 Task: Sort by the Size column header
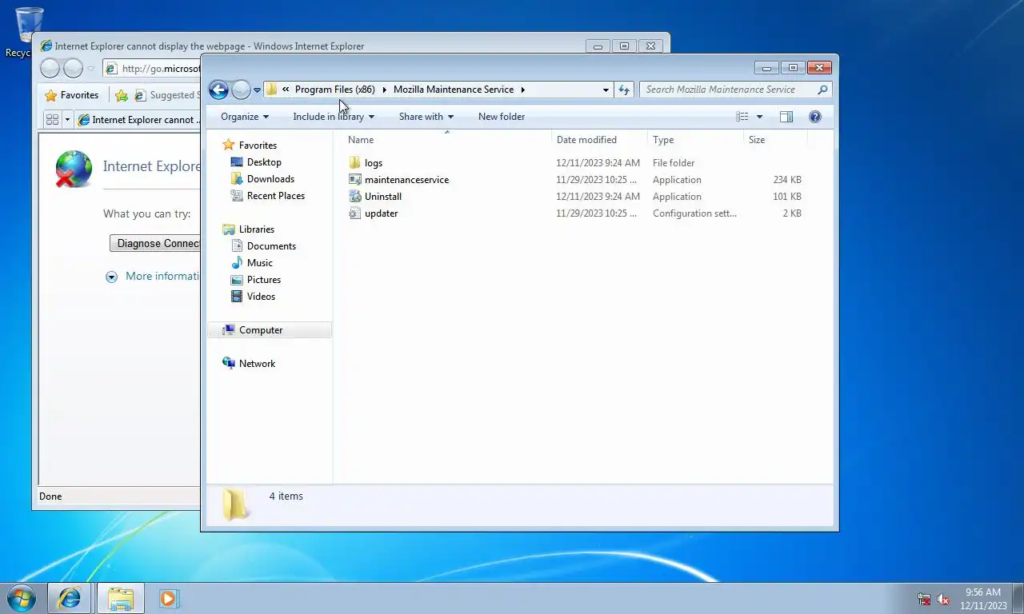click(x=775, y=140)
